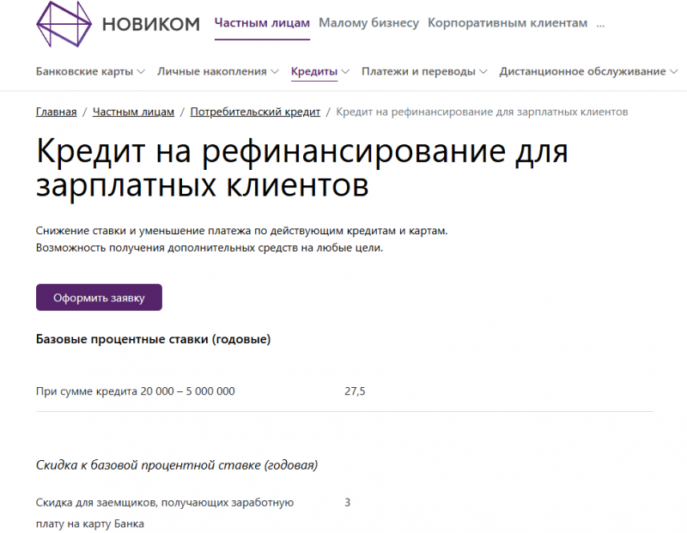Open the Кредиты menu in main navigation

[315, 71]
